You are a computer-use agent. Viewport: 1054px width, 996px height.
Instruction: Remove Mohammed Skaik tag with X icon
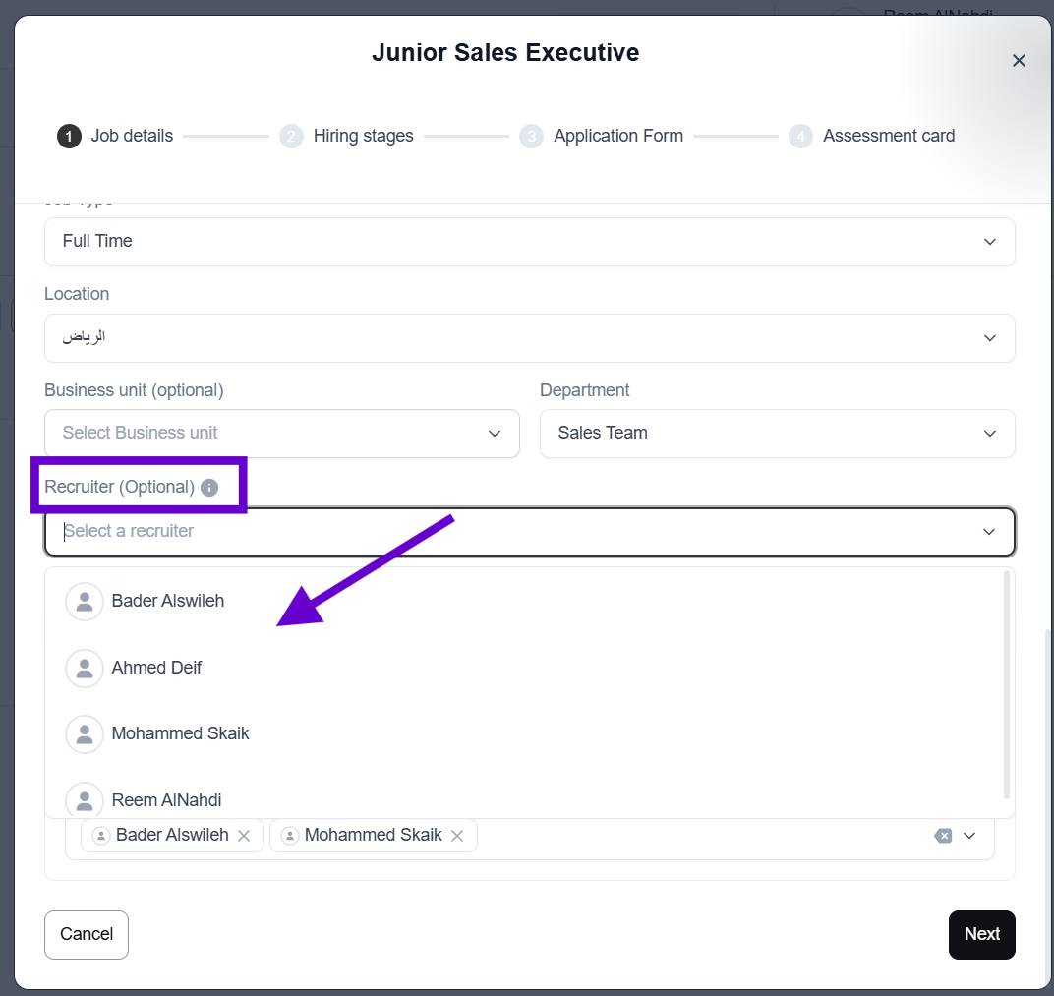point(457,836)
